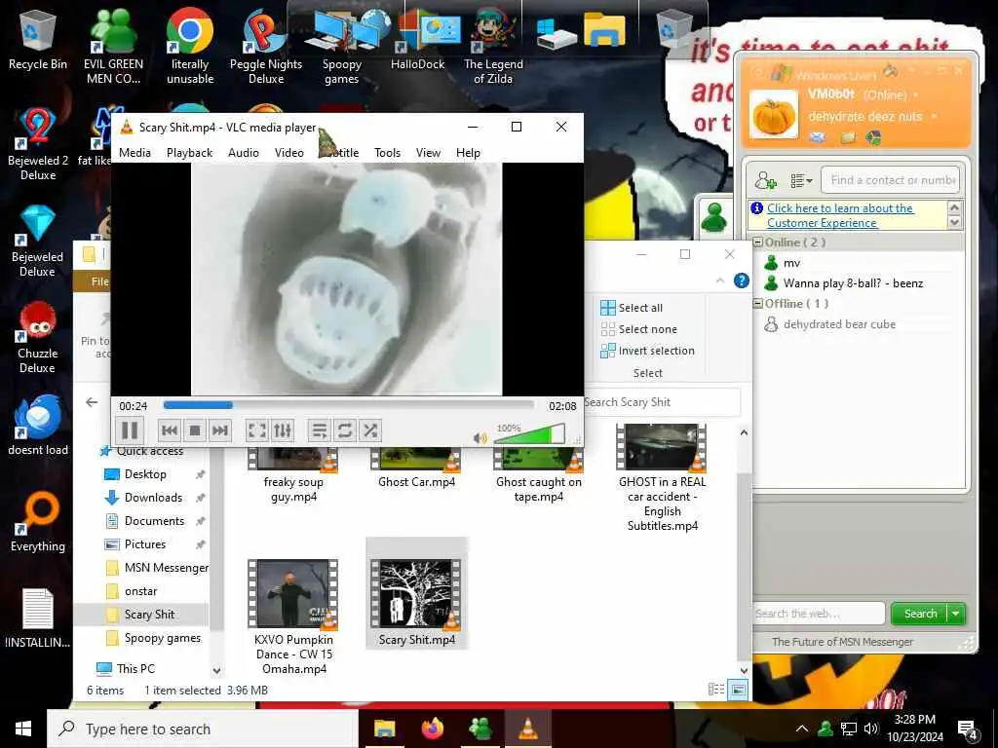Viewport: 998px width, 748px height.
Task: Click the Search Scary Shit field
Action: 662,402
